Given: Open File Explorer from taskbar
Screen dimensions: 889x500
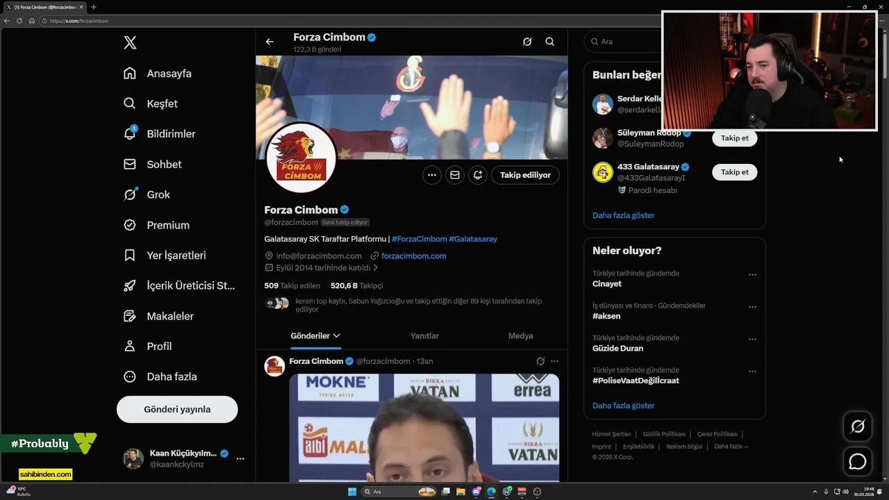Looking at the screenshot, I should [x=460, y=492].
